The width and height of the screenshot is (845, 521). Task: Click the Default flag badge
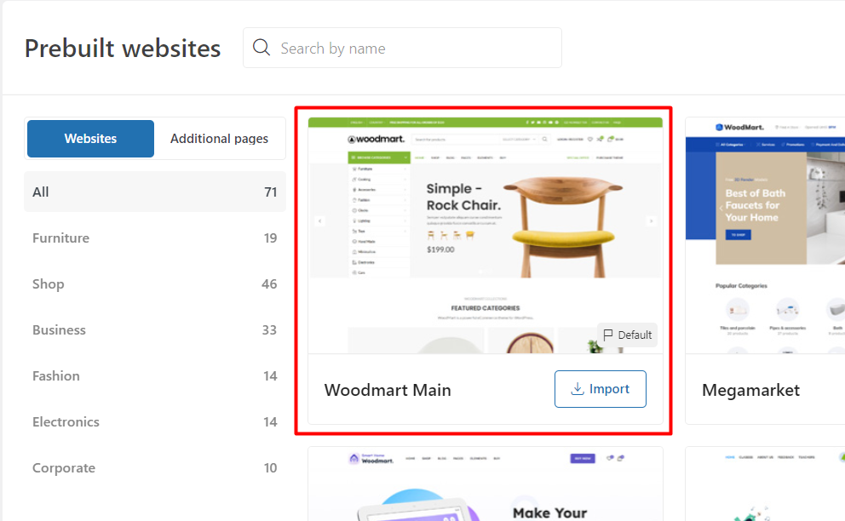[627, 335]
